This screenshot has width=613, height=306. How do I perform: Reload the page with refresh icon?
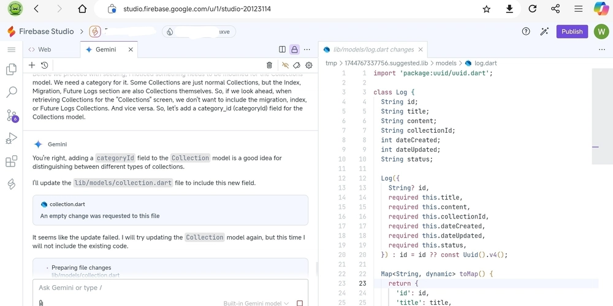tap(532, 9)
